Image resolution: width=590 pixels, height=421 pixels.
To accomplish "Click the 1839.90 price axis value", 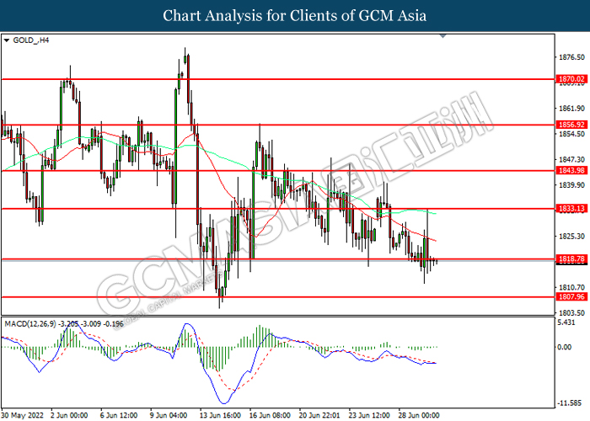I will pyautogui.click(x=572, y=185).
